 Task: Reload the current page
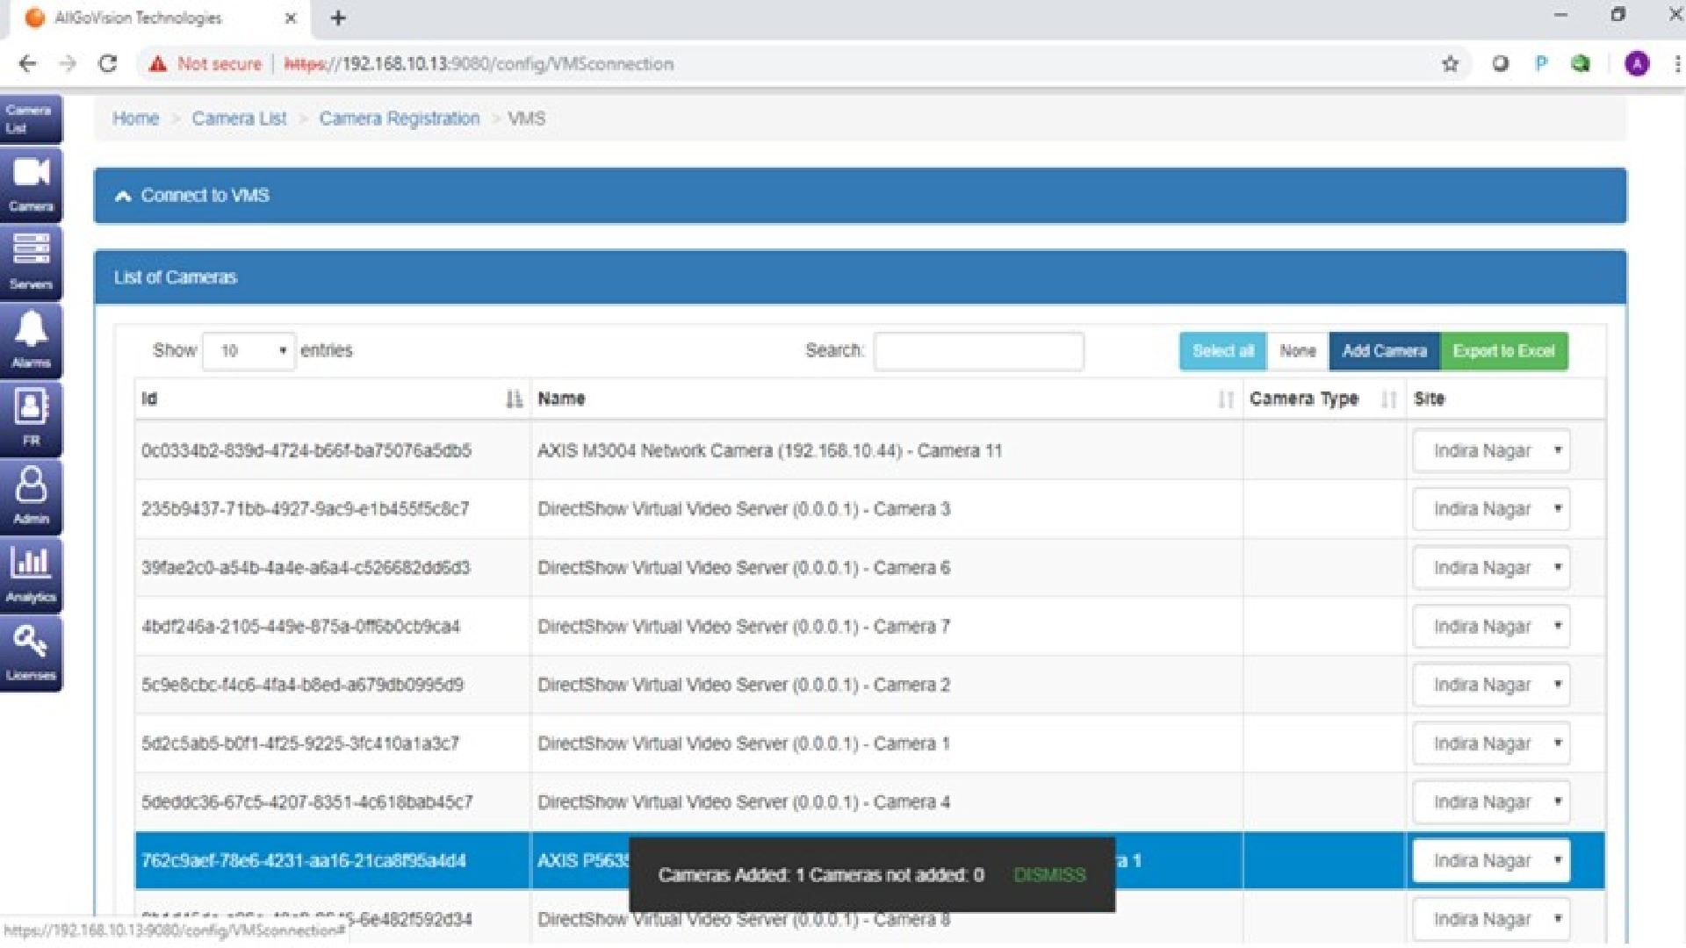(108, 64)
